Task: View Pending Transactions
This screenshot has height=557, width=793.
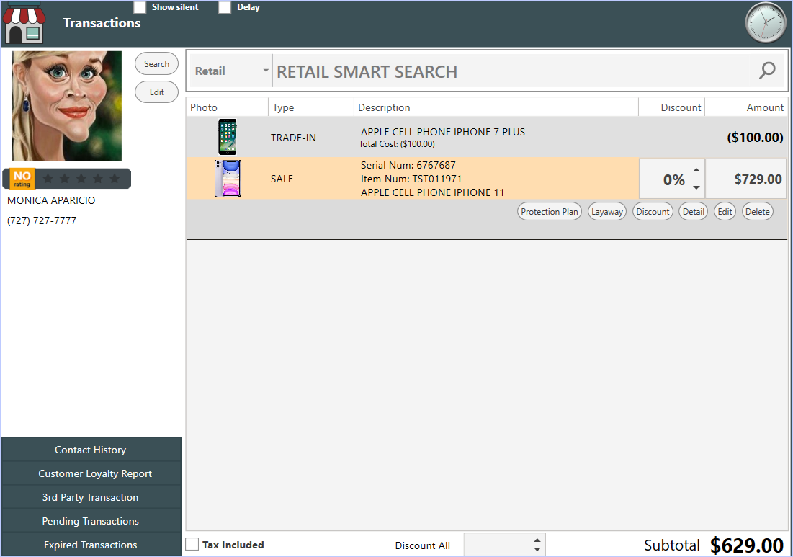Action: pyautogui.click(x=91, y=521)
